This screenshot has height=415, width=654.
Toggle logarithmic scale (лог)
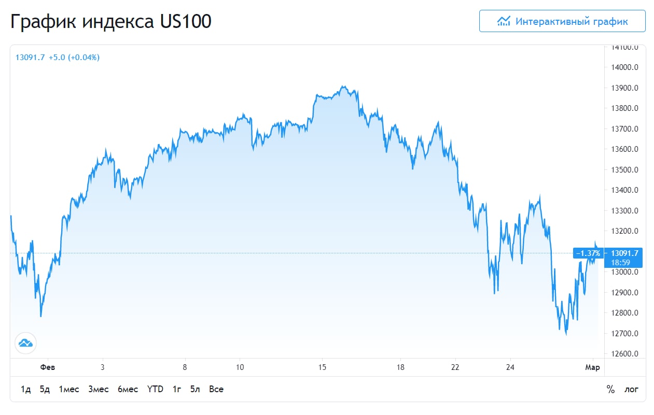pyautogui.click(x=631, y=389)
